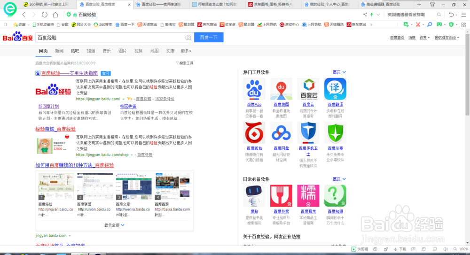Screen dimensions: 470x255
Task: Switch to the 图片 tab
Action: point(123,51)
